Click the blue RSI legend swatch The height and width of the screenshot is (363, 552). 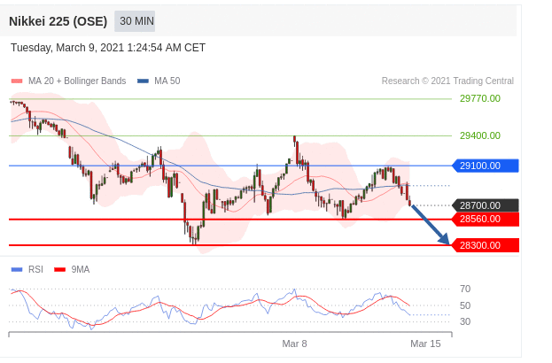pos(17,270)
